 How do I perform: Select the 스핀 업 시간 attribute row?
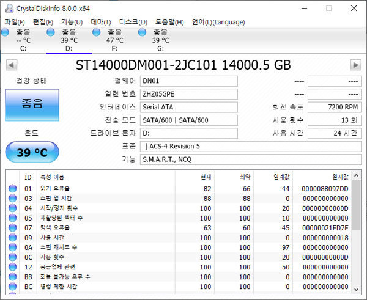pyautogui.click(x=179, y=199)
